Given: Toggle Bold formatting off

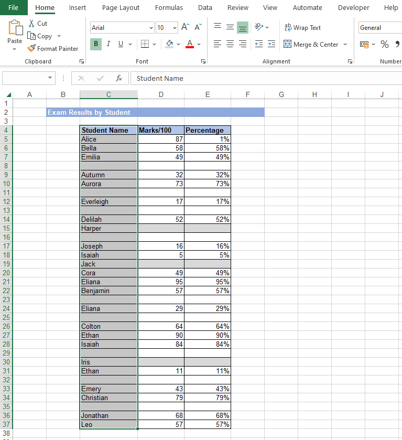Looking at the screenshot, I should pos(96,44).
